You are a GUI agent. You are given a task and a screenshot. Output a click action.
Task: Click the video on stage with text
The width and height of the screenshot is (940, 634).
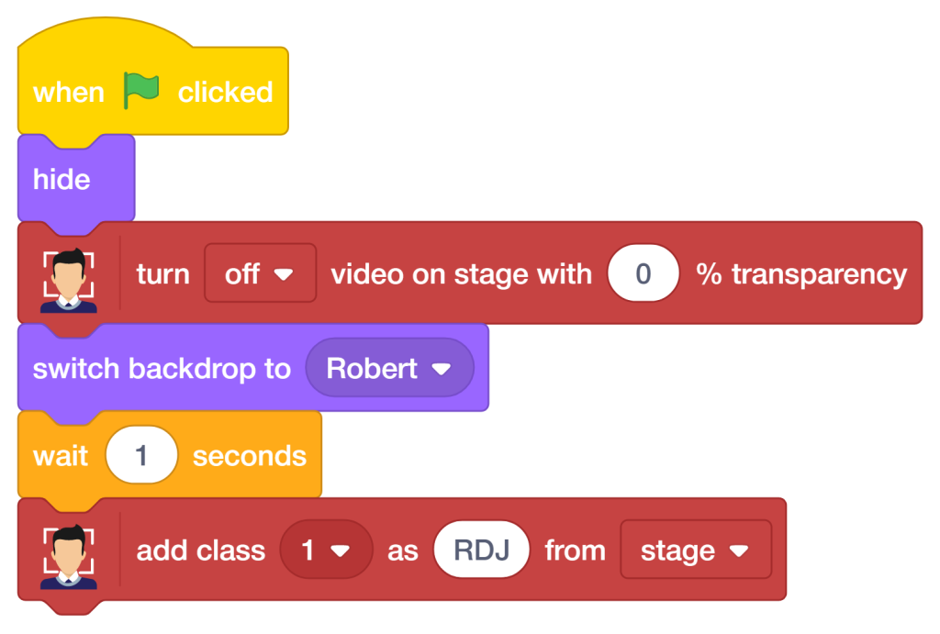click(462, 274)
